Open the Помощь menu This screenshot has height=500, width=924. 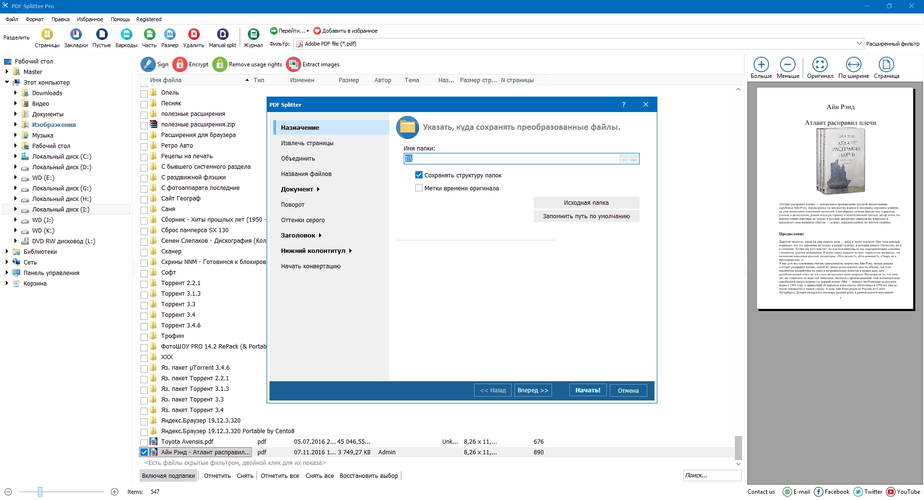[120, 19]
